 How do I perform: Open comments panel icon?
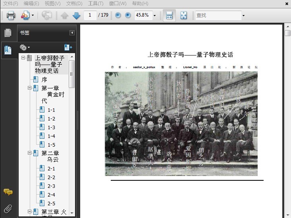coord(8,192)
